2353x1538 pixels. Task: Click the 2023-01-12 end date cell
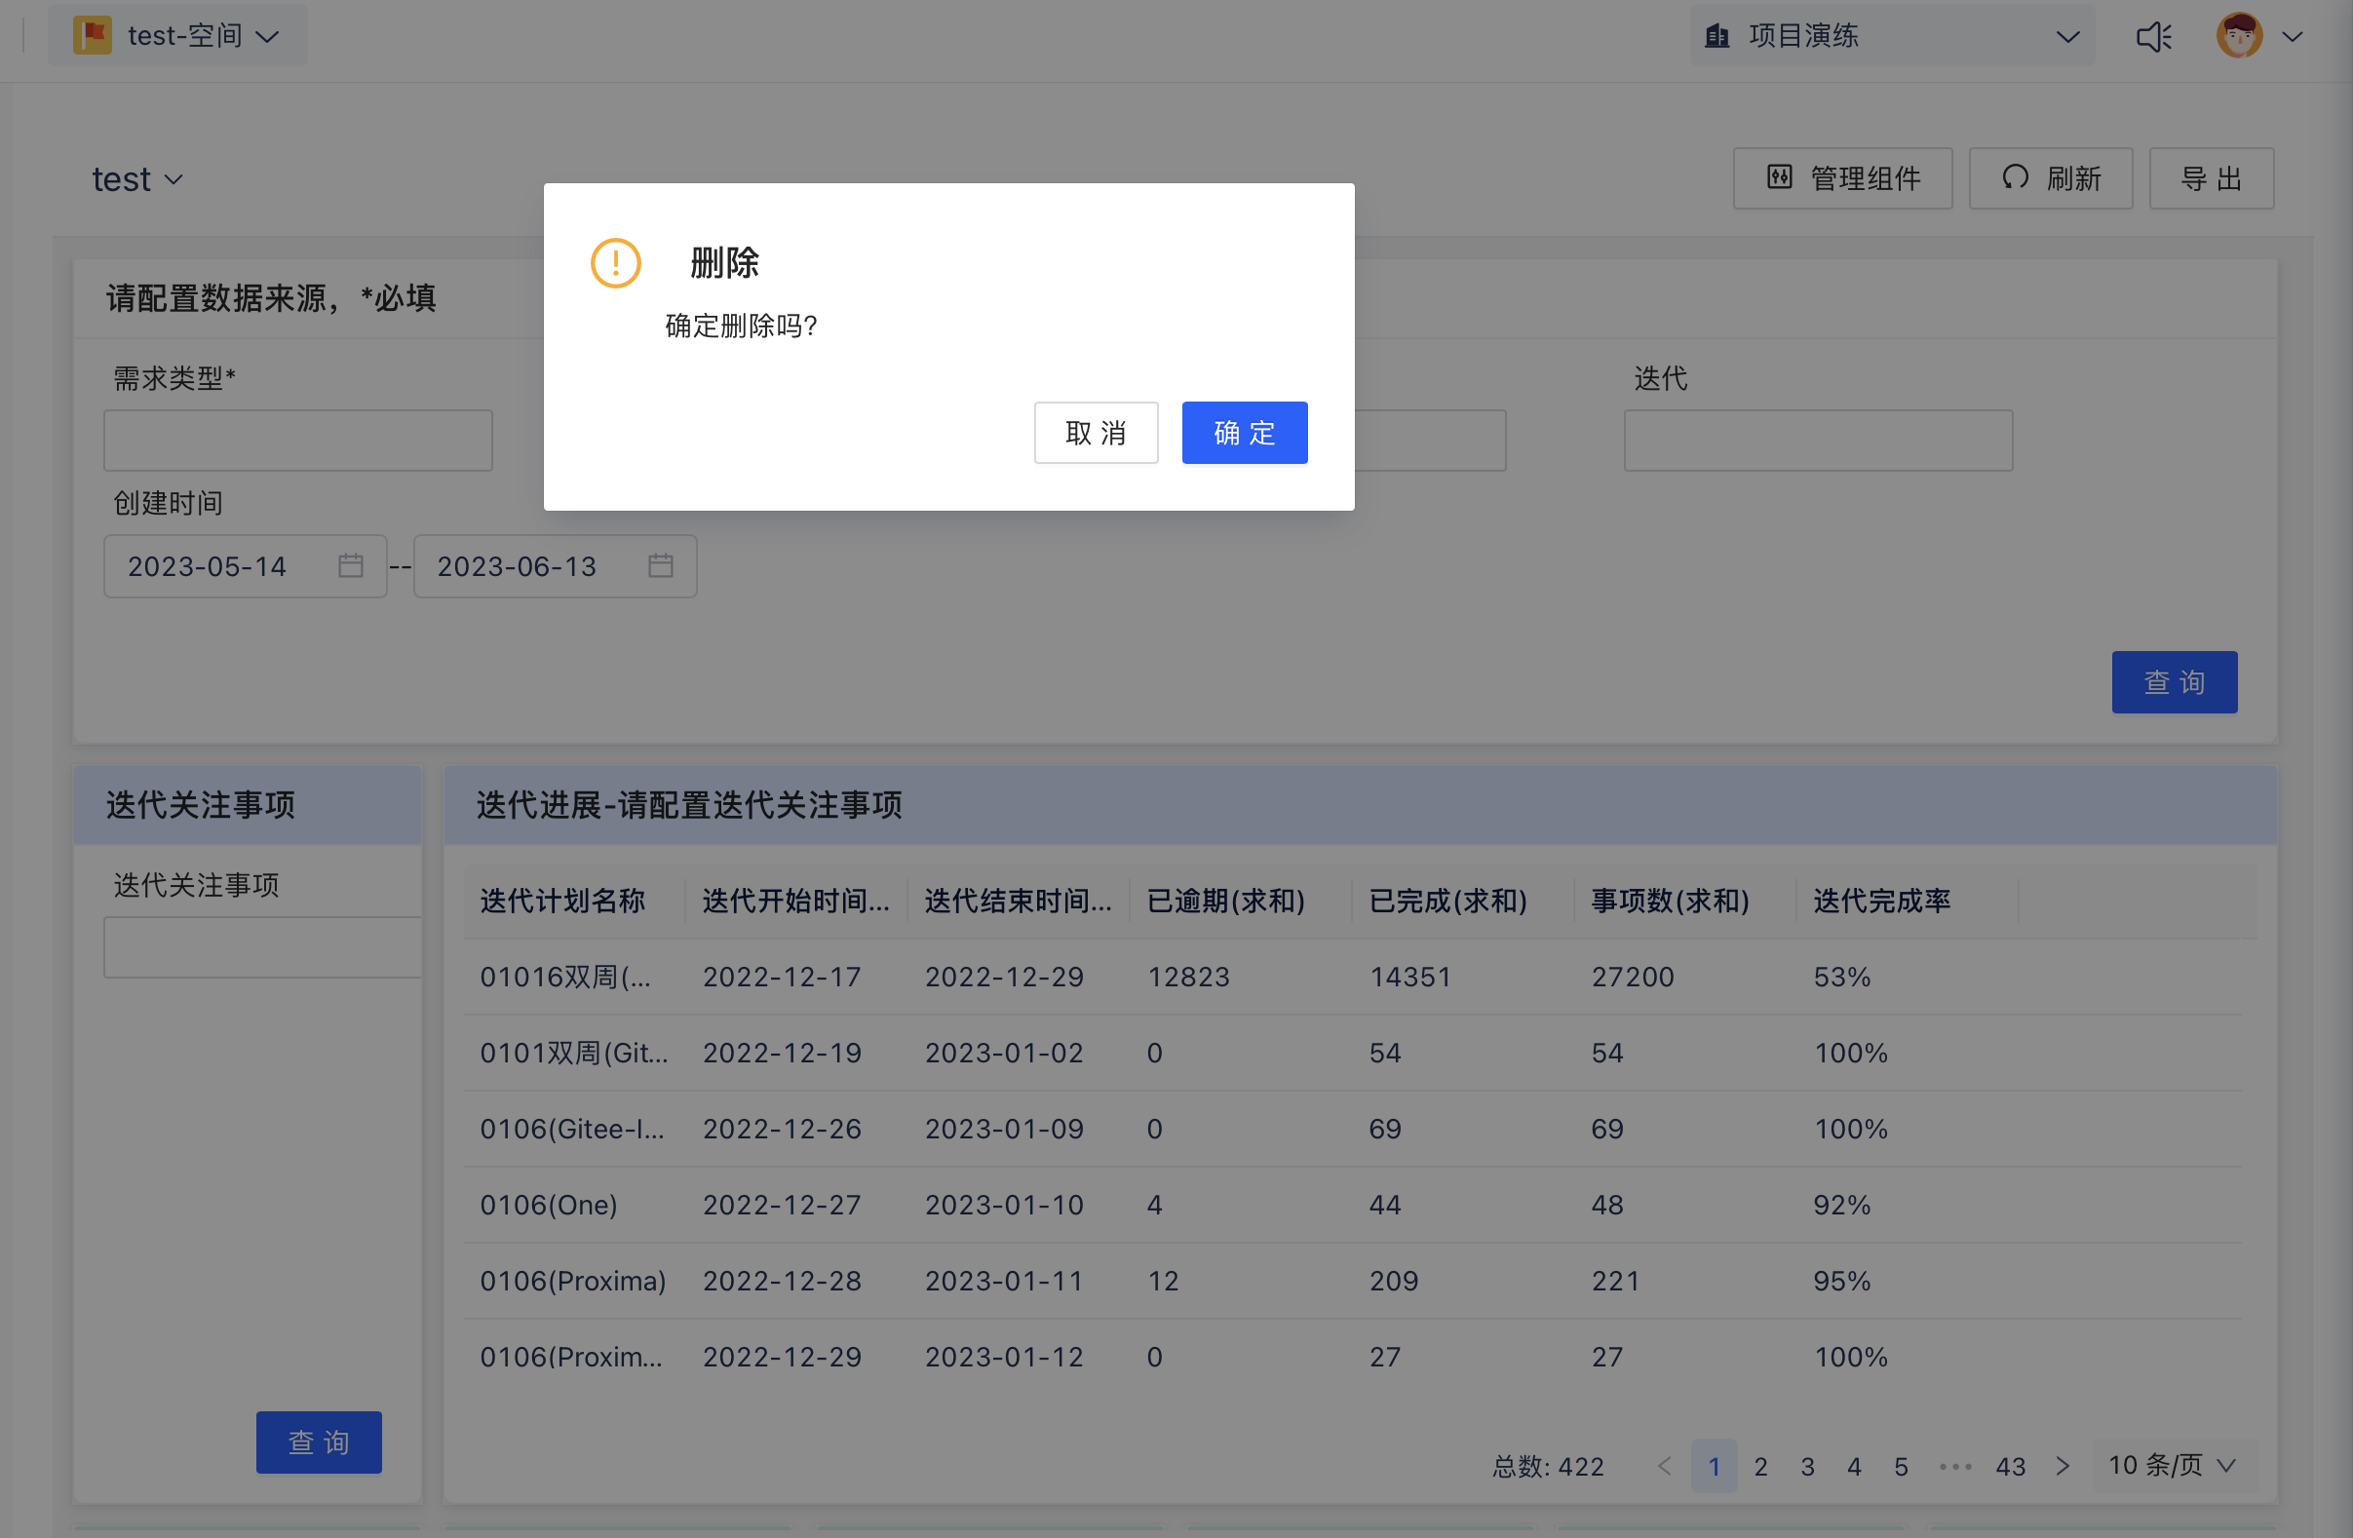pos(1004,1357)
